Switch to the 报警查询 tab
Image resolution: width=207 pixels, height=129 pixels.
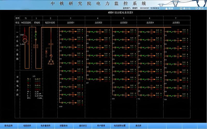tap(64, 126)
